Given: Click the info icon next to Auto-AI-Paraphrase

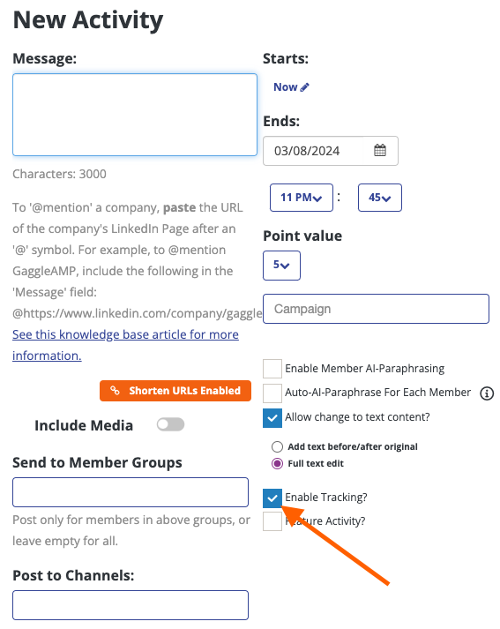Looking at the screenshot, I should coord(487,393).
